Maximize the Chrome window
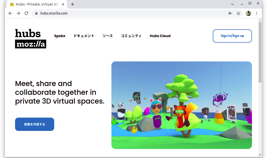 click(x=250, y=4)
